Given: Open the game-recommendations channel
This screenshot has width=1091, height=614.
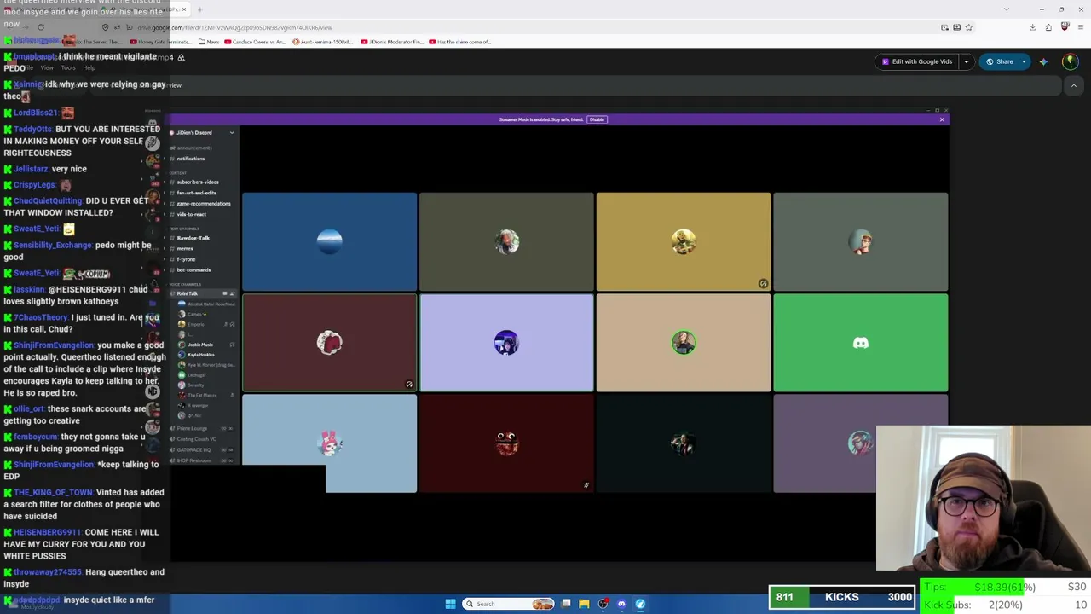Looking at the screenshot, I should pyautogui.click(x=203, y=204).
